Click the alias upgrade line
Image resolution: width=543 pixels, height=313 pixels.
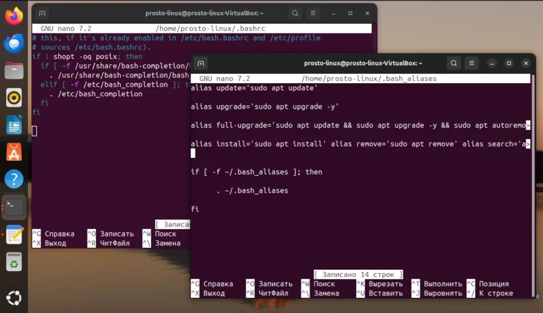click(x=265, y=107)
